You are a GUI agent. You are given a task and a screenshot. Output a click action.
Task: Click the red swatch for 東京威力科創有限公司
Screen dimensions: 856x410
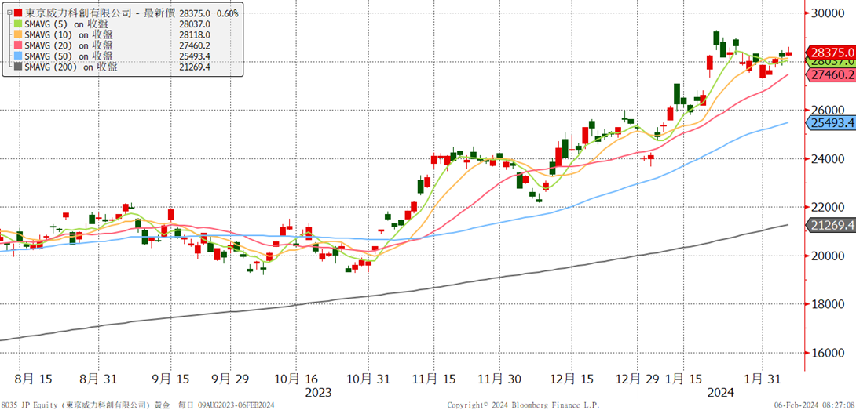[18, 13]
